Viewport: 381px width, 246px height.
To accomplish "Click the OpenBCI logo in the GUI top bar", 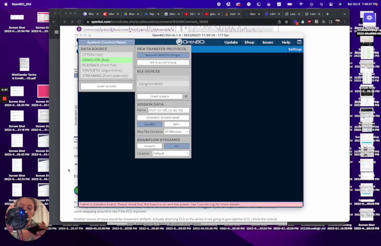I will coord(190,42).
